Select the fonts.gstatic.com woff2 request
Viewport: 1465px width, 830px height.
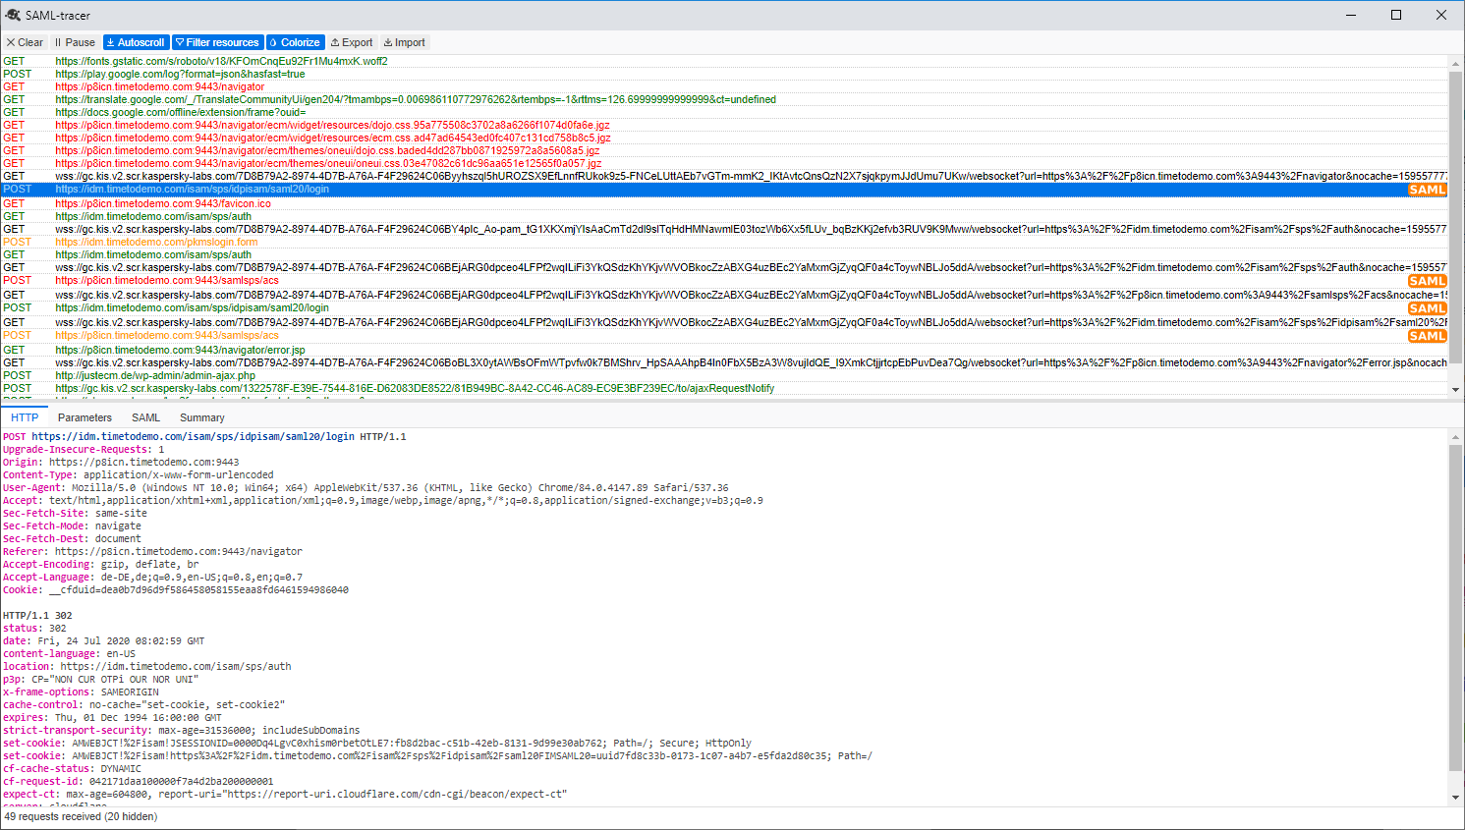click(x=221, y=60)
